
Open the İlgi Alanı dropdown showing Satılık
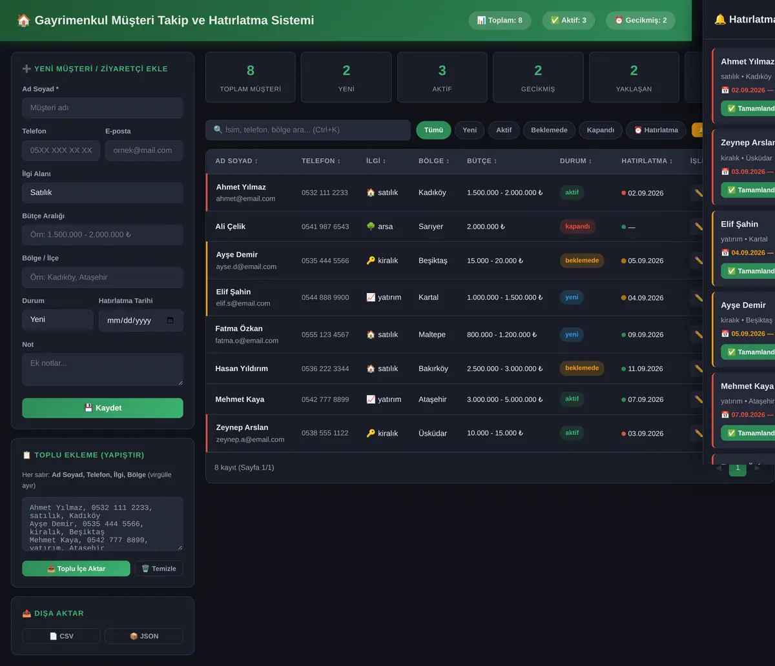coord(103,192)
